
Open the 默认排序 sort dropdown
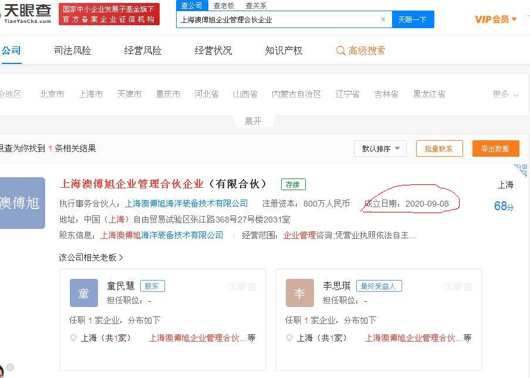pyautogui.click(x=380, y=148)
